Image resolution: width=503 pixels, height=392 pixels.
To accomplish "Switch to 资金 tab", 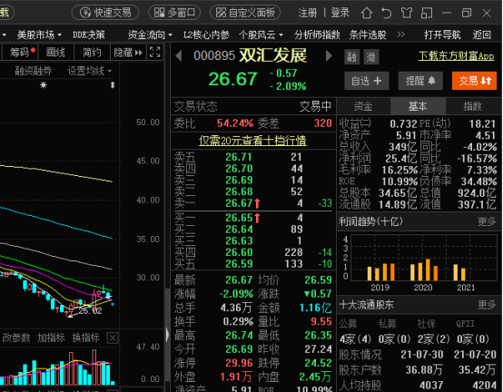I will click(x=363, y=106).
